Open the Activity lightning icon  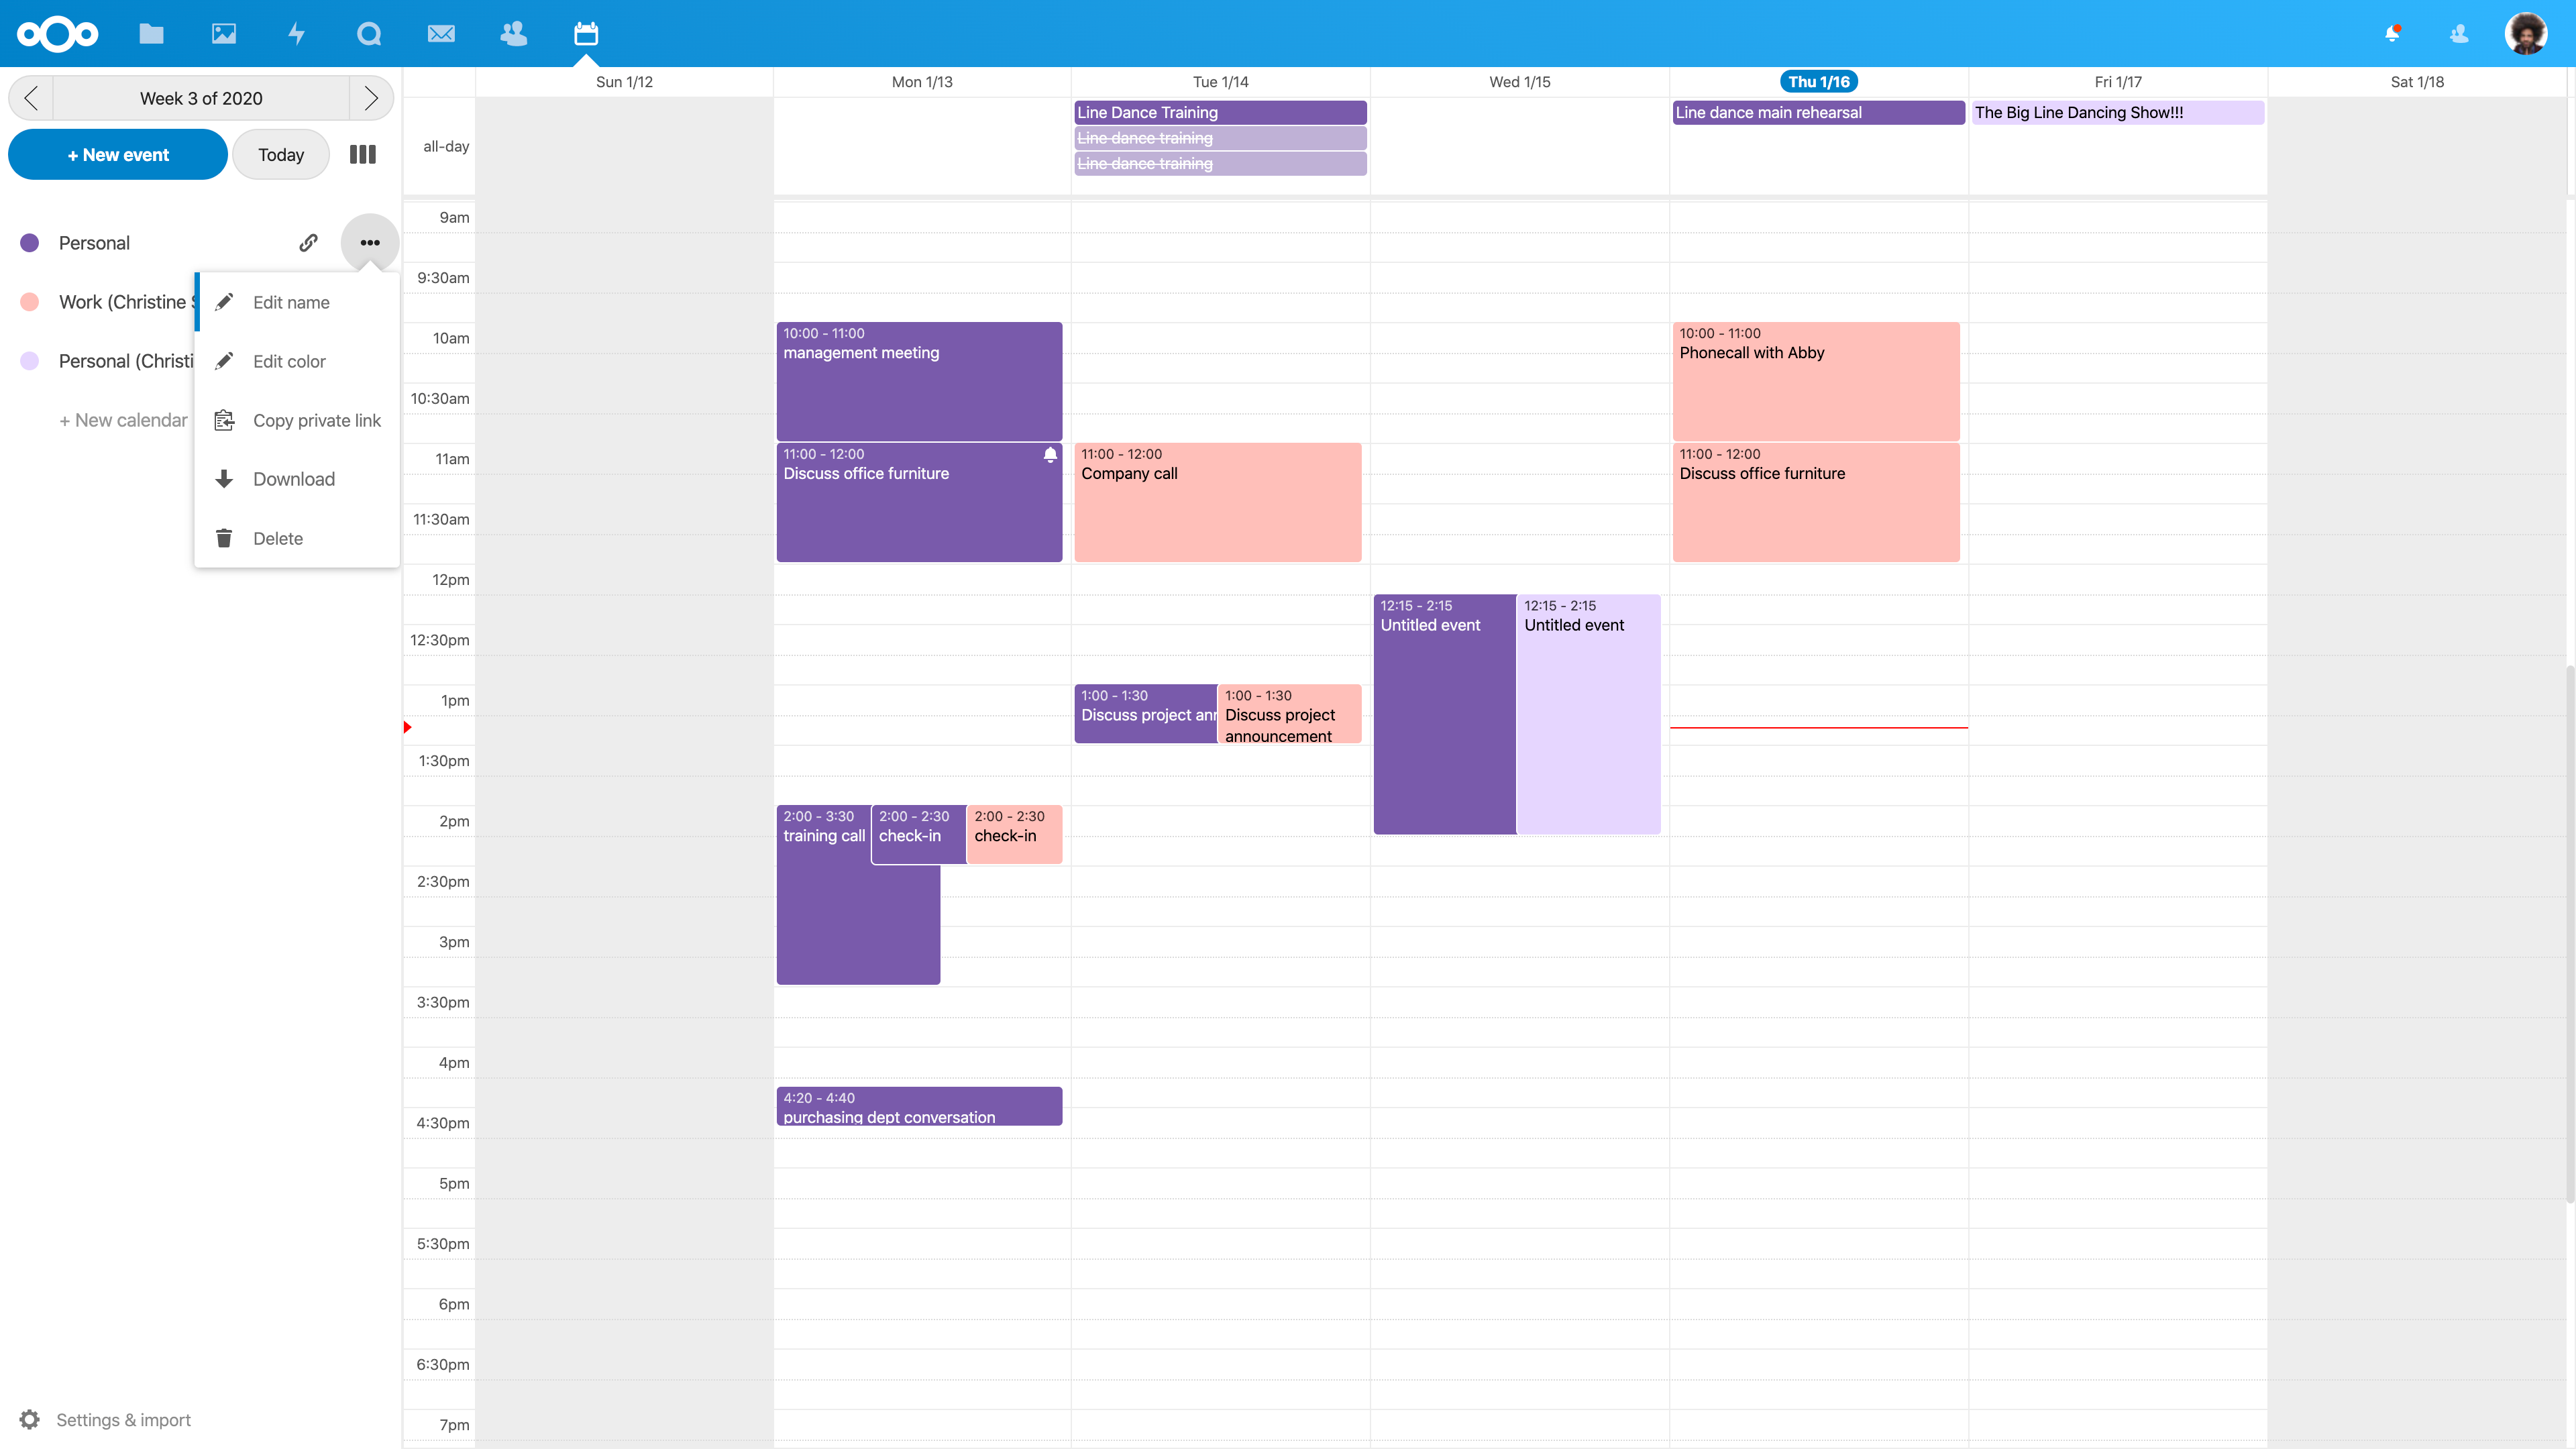tap(296, 34)
